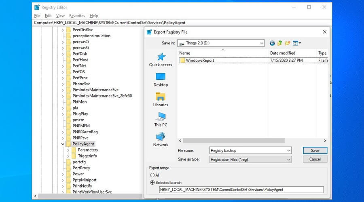364x202 pixels.
Task: Select the perceptionsimulation key
Action: tap(91, 36)
